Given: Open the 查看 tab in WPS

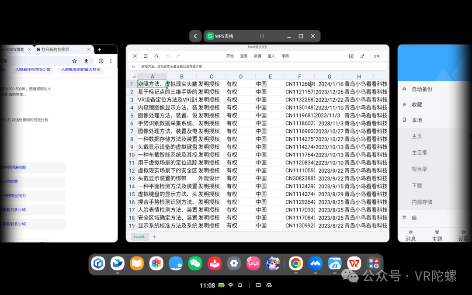Looking at the screenshot, I should click(x=244, y=56).
